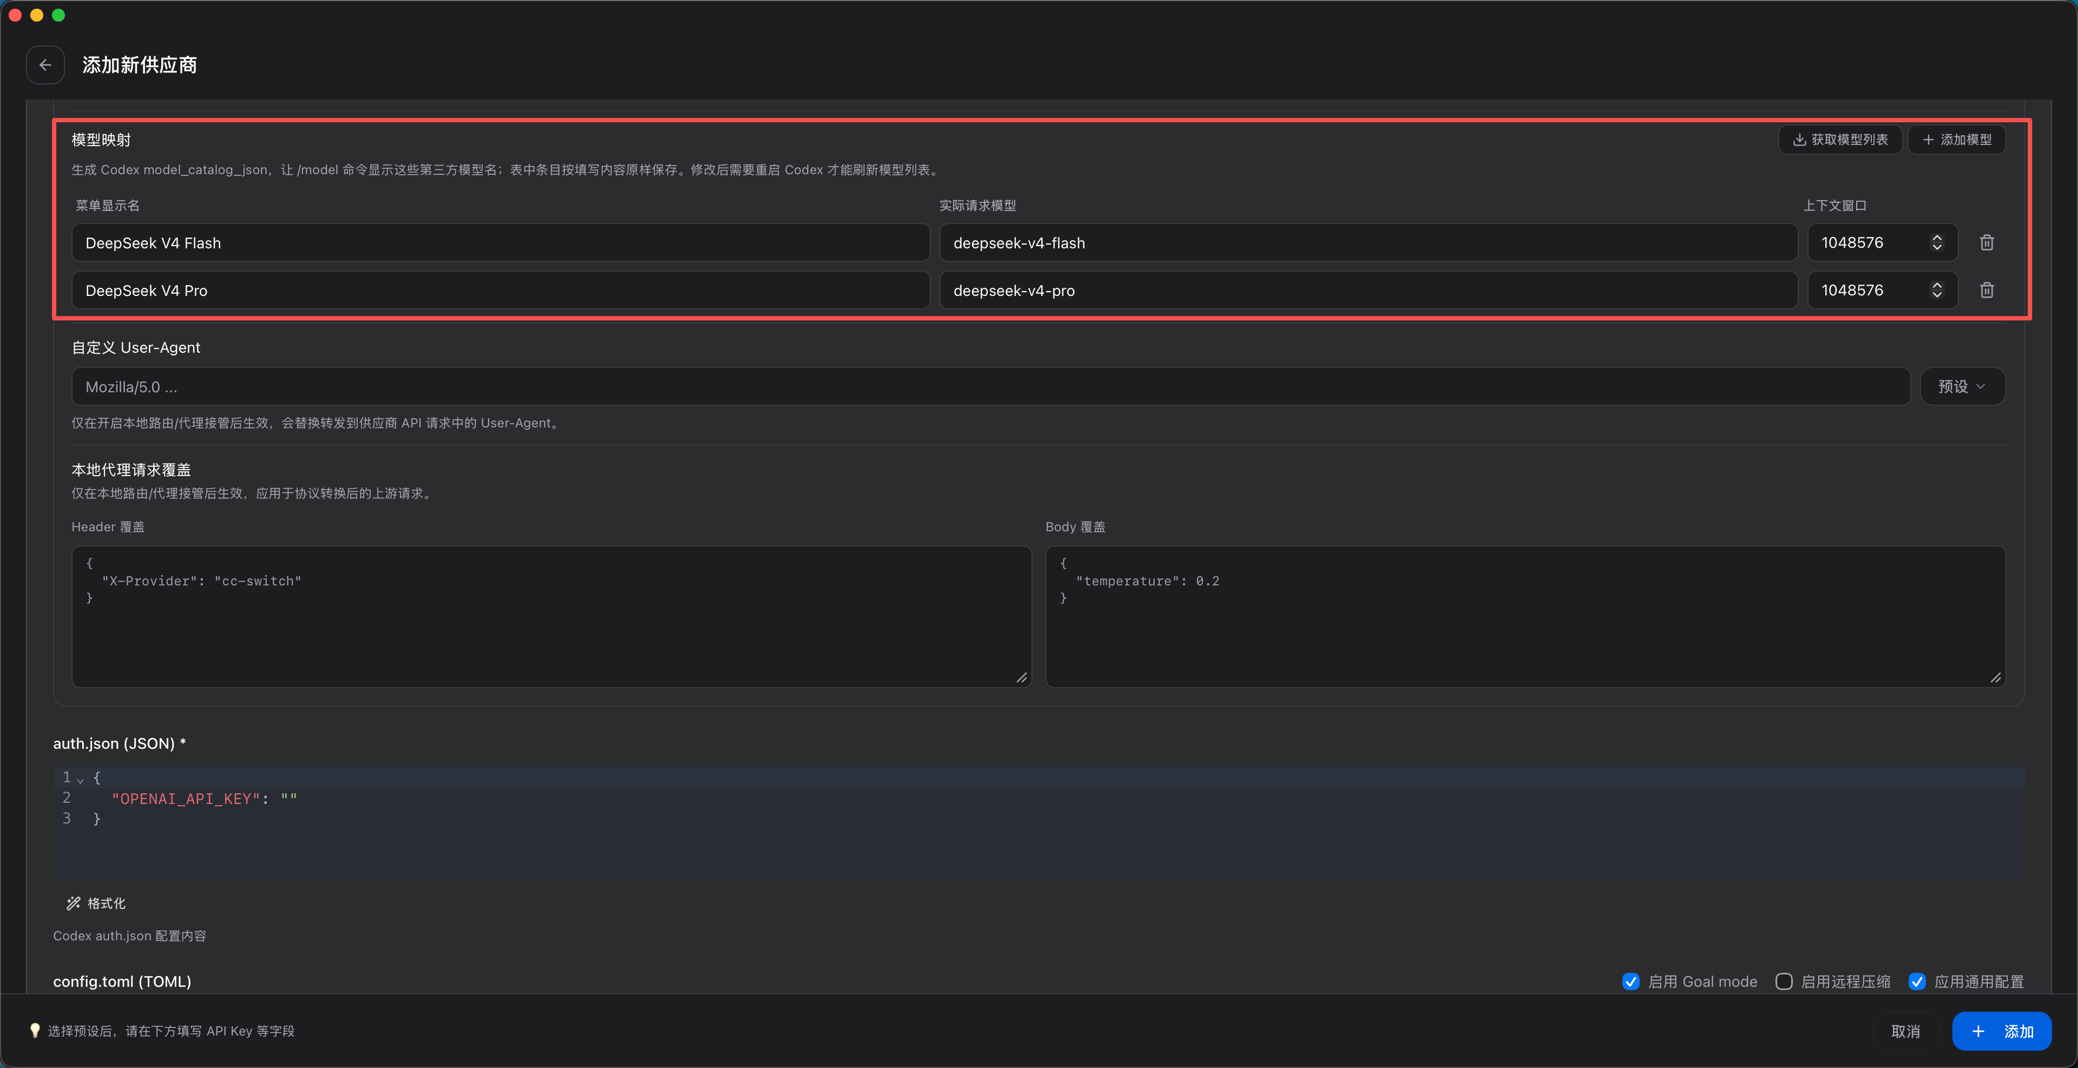Screen dimensions: 2078x1068
Task: Edit the deepseek-v4-pro request model field
Action: pos(1368,291)
